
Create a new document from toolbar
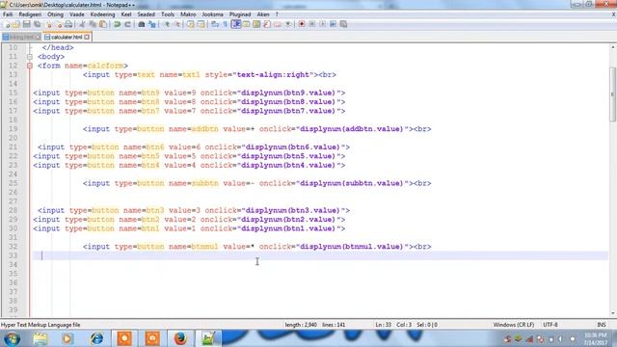tap(7, 24)
